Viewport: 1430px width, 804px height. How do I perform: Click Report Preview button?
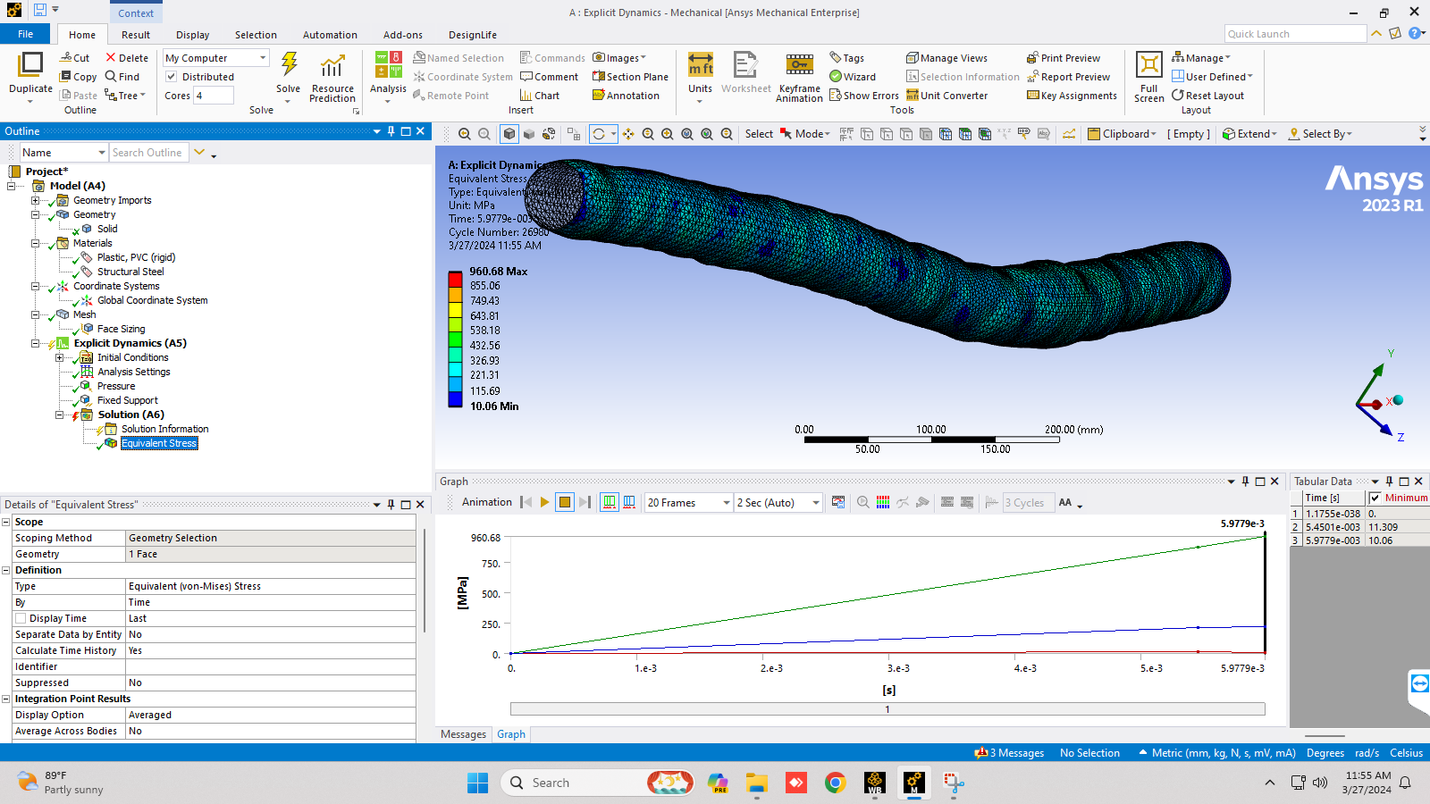tap(1068, 77)
